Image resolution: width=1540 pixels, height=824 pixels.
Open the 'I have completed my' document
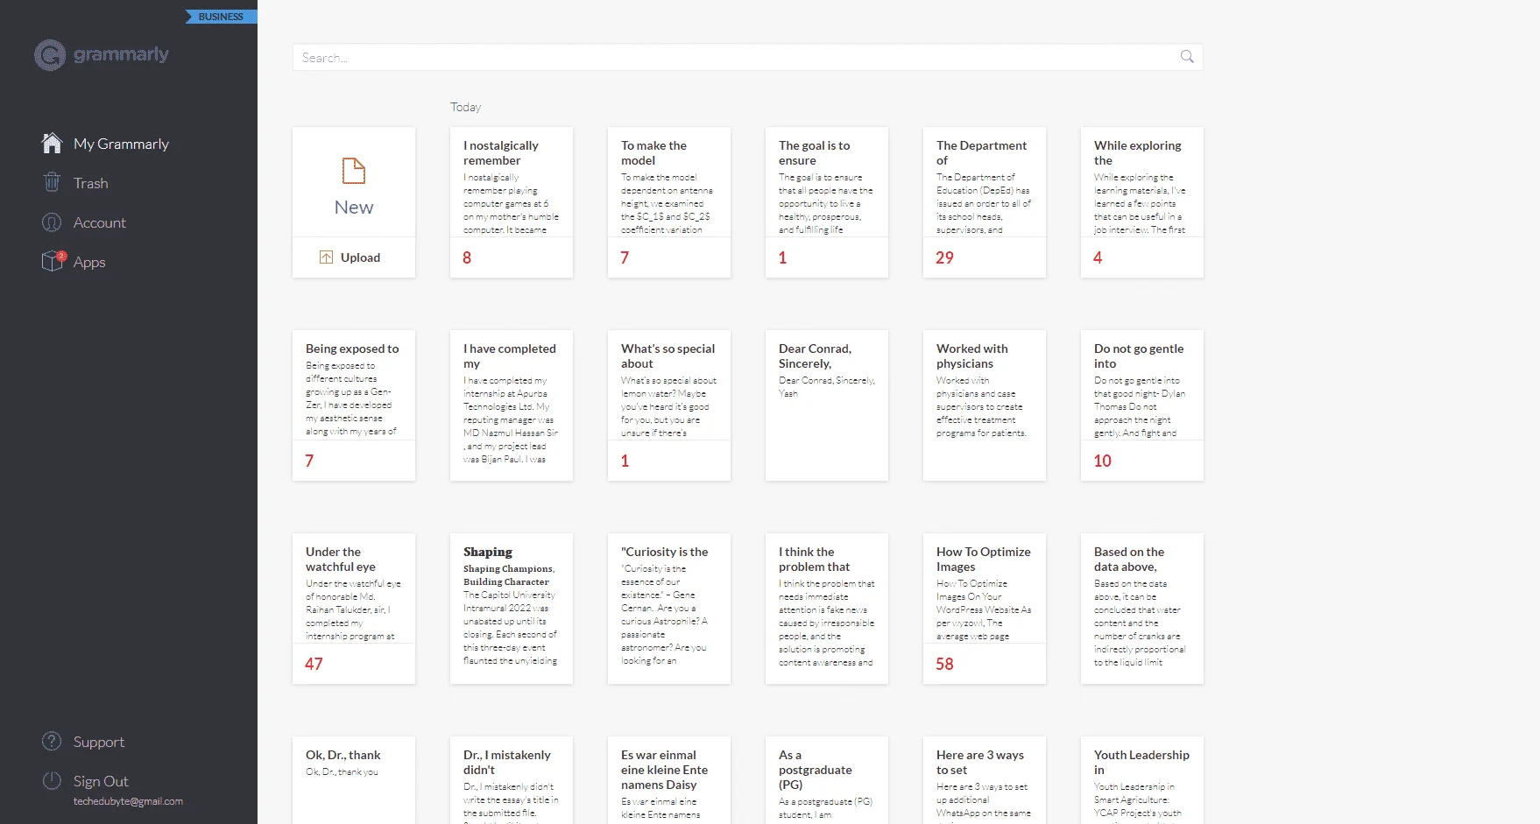coord(512,405)
